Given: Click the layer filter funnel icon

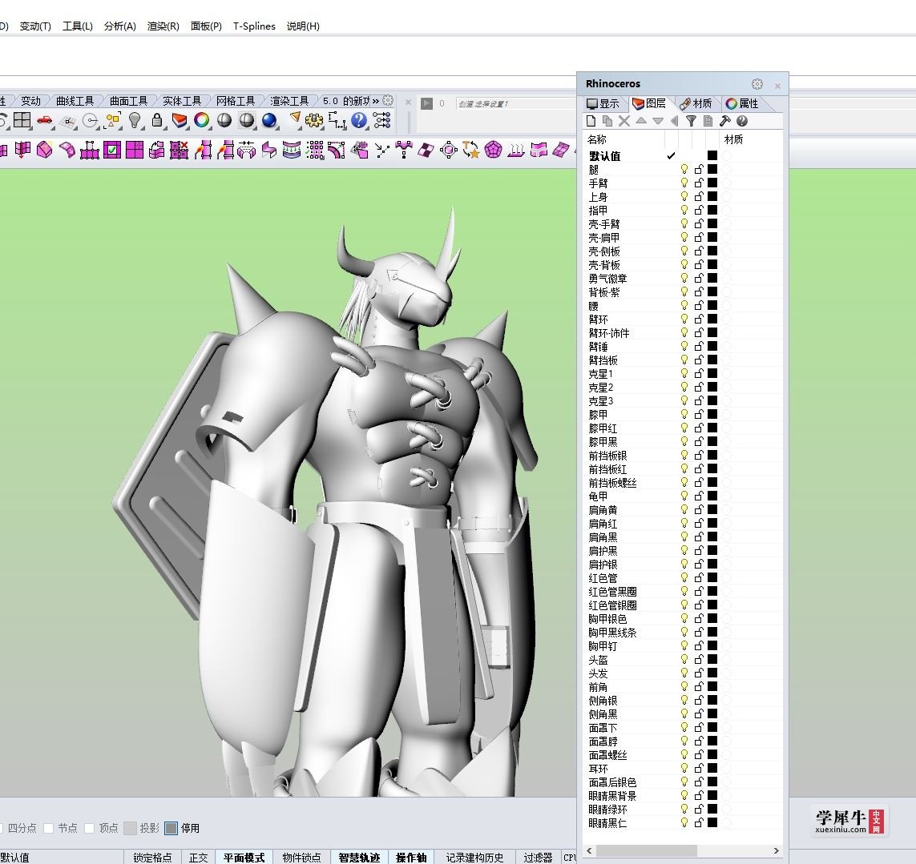Looking at the screenshot, I should [691, 121].
